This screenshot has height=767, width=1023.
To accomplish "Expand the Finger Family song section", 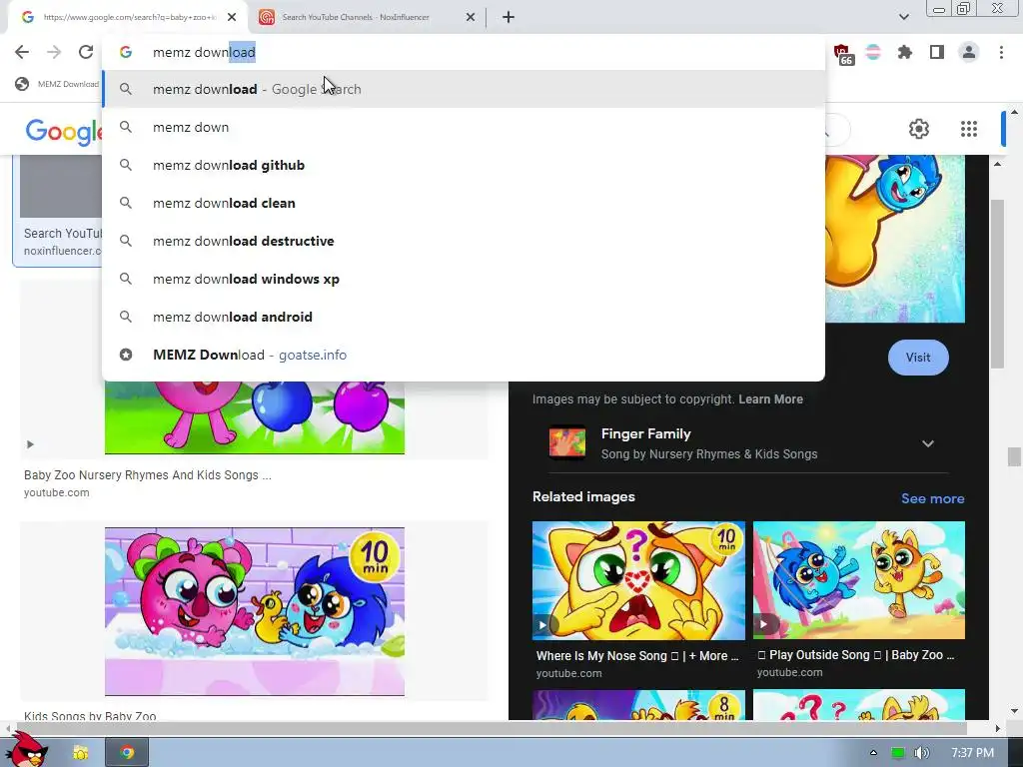I will tap(927, 443).
